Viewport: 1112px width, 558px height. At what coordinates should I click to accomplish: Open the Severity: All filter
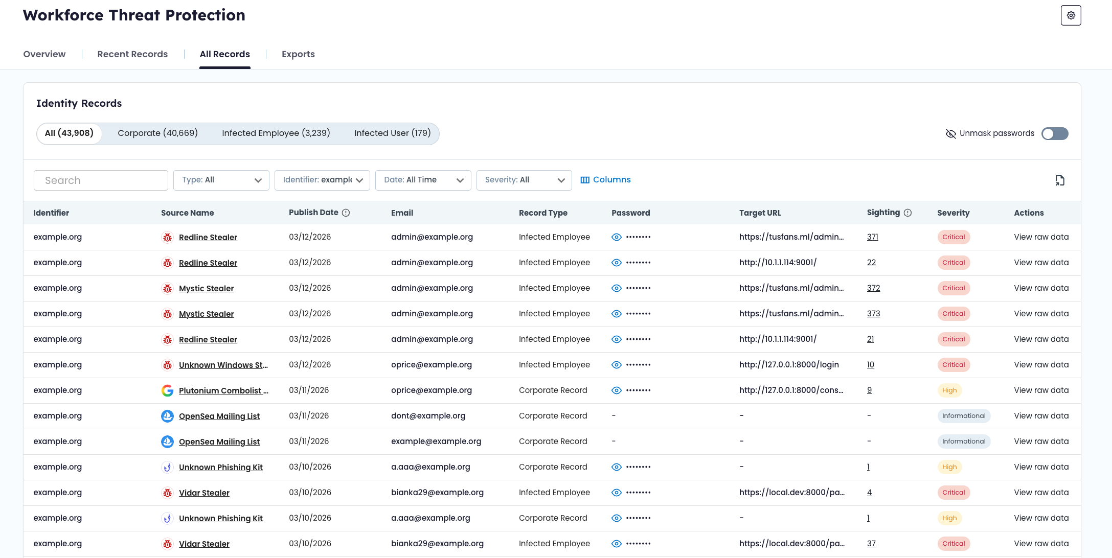(524, 180)
